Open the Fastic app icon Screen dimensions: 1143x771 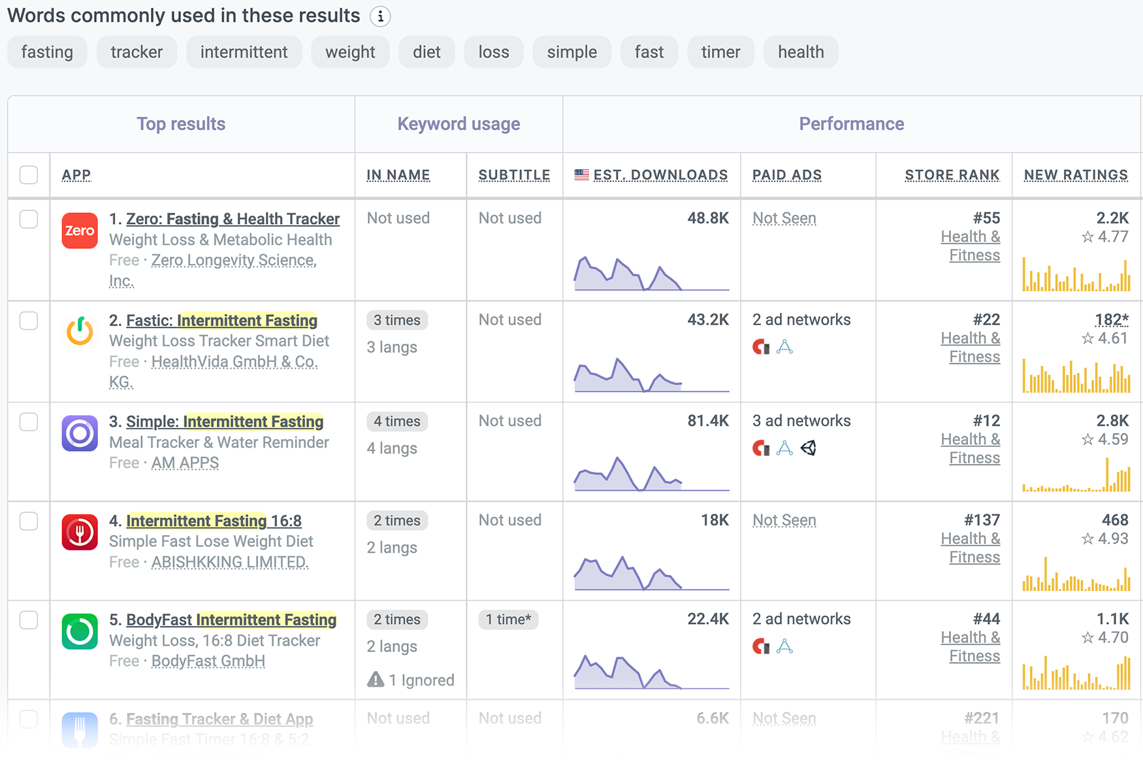(x=80, y=331)
